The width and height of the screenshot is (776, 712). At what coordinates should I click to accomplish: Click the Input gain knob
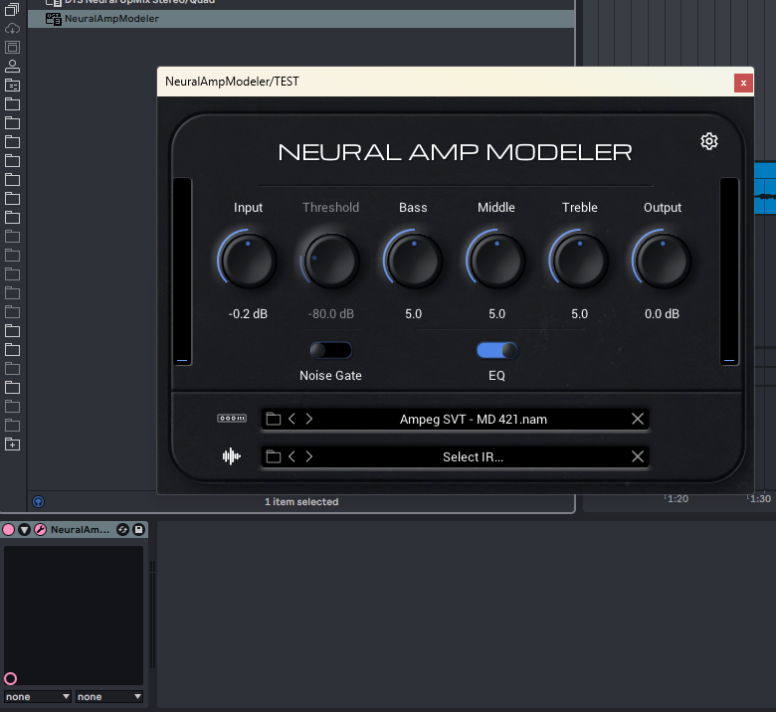[x=249, y=261]
